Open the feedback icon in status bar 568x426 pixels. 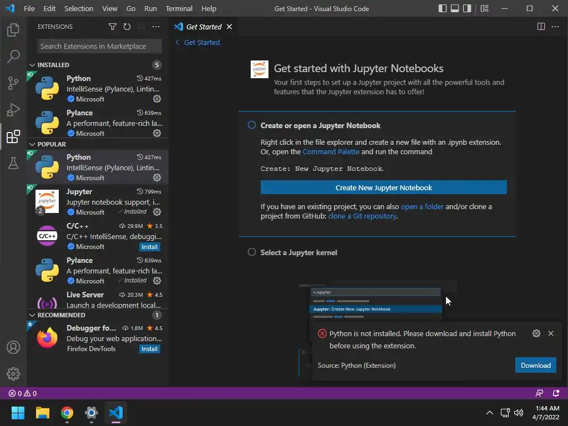click(x=539, y=393)
